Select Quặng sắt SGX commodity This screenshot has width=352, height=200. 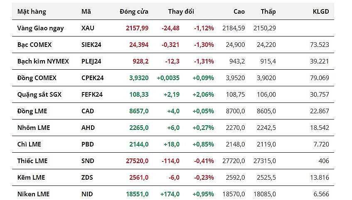pos(39,95)
